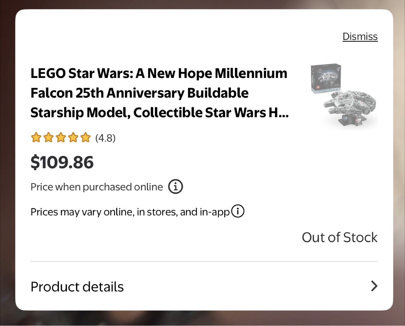This screenshot has height=326, width=405.
Task: Open the LEGO Millennium Falcon product title
Action: [x=159, y=93]
